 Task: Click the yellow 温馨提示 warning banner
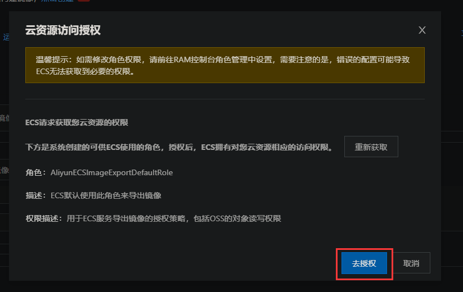pos(224,65)
